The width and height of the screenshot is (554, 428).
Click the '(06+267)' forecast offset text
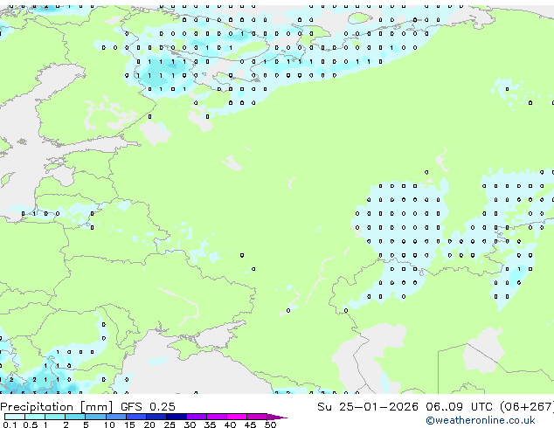(527, 407)
